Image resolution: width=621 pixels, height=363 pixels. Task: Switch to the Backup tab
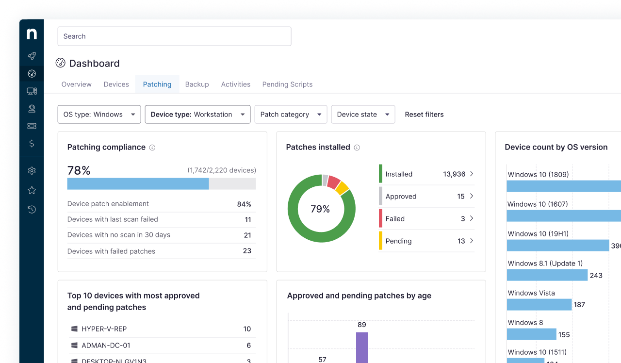click(197, 84)
